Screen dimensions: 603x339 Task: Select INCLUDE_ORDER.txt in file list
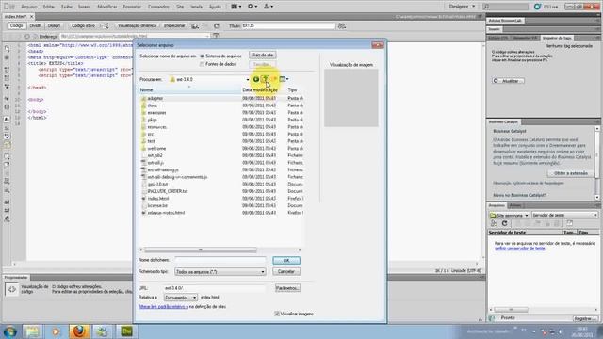[x=168, y=191]
